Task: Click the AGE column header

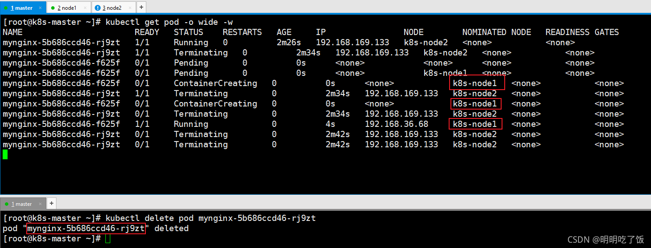Action: (x=284, y=32)
